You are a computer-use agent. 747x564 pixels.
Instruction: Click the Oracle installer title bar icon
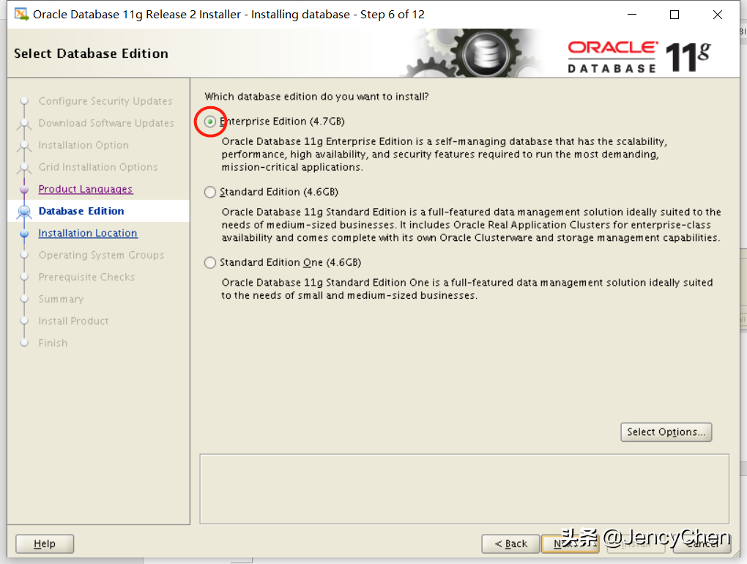tap(21, 15)
